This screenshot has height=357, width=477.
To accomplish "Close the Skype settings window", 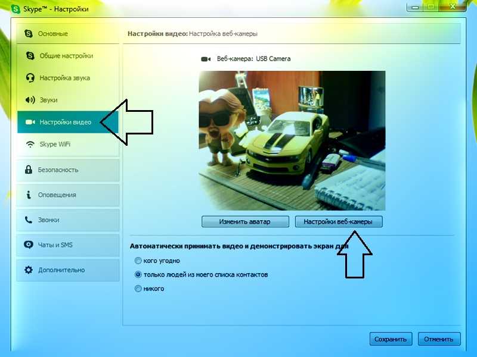I will pyautogui.click(x=453, y=7).
